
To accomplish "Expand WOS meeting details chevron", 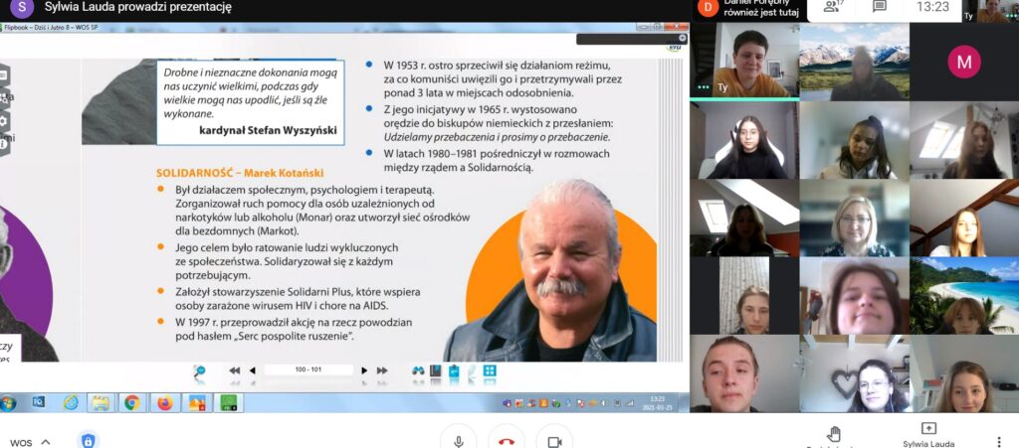I will pyautogui.click(x=46, y=442).
